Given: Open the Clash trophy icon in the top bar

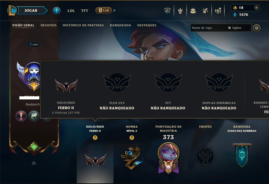Looking at the screenshot, I should point(168,11).
